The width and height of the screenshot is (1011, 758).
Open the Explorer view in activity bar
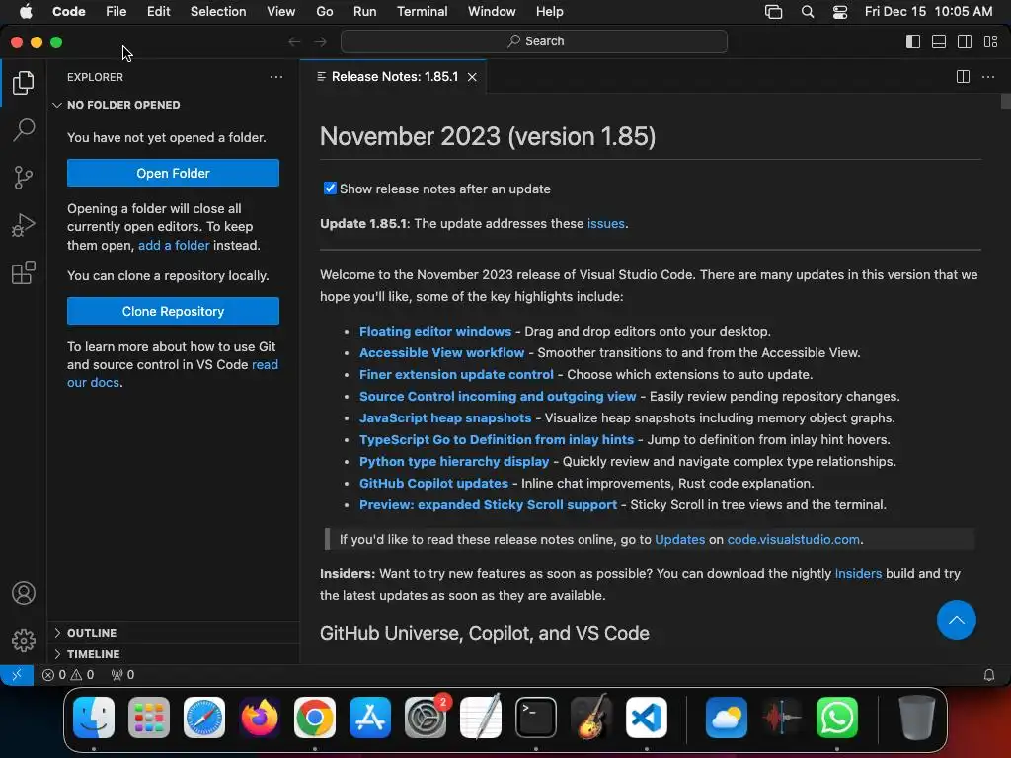coord(24,83)
